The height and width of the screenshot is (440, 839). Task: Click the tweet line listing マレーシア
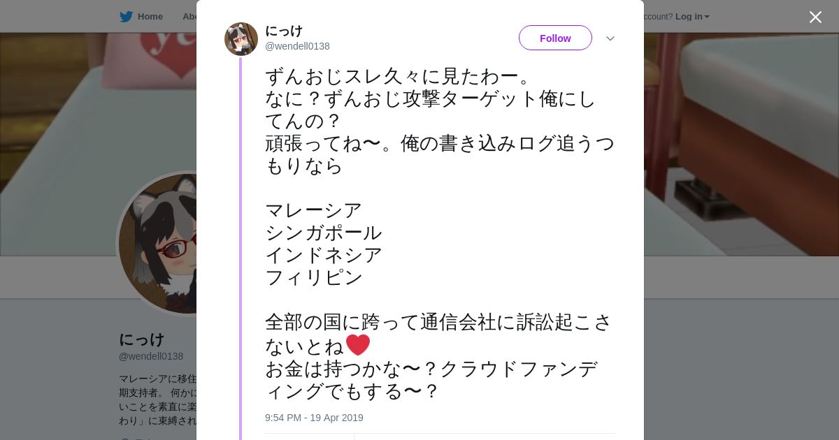coord(313,210)
